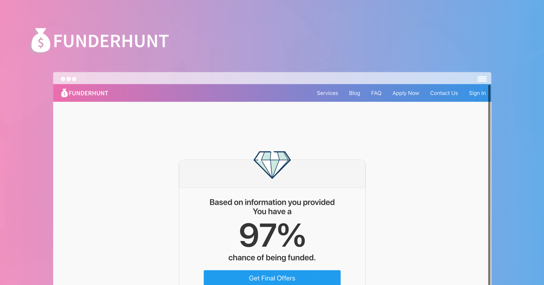Click the diamond gem icon on the card
This screenshot has width=544, height=285.
coord(272,164)
